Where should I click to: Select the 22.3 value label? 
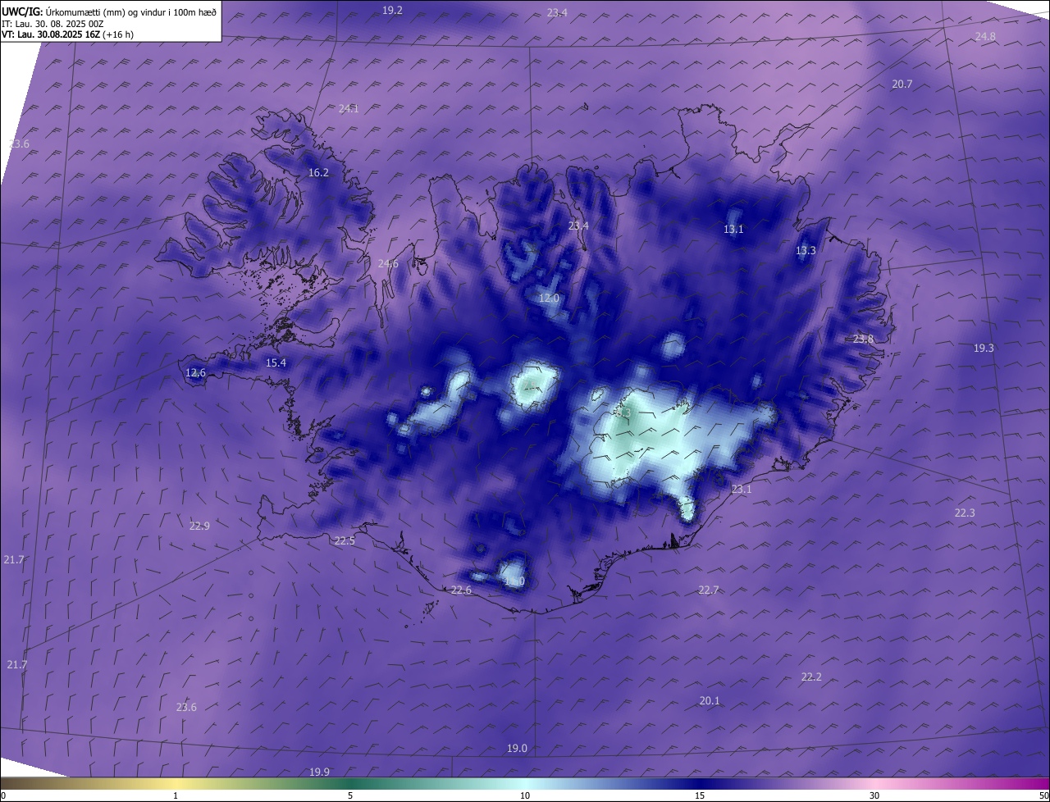click(x=965, y=513)
